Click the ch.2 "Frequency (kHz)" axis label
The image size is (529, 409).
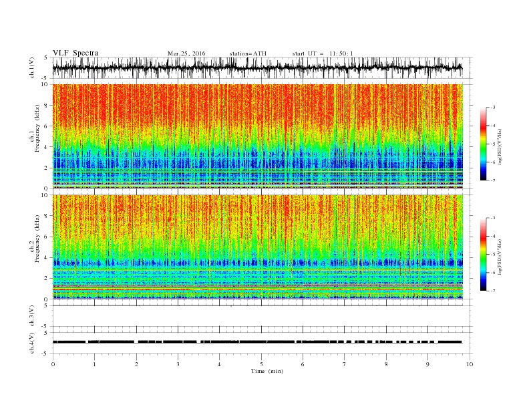[37, 239]
